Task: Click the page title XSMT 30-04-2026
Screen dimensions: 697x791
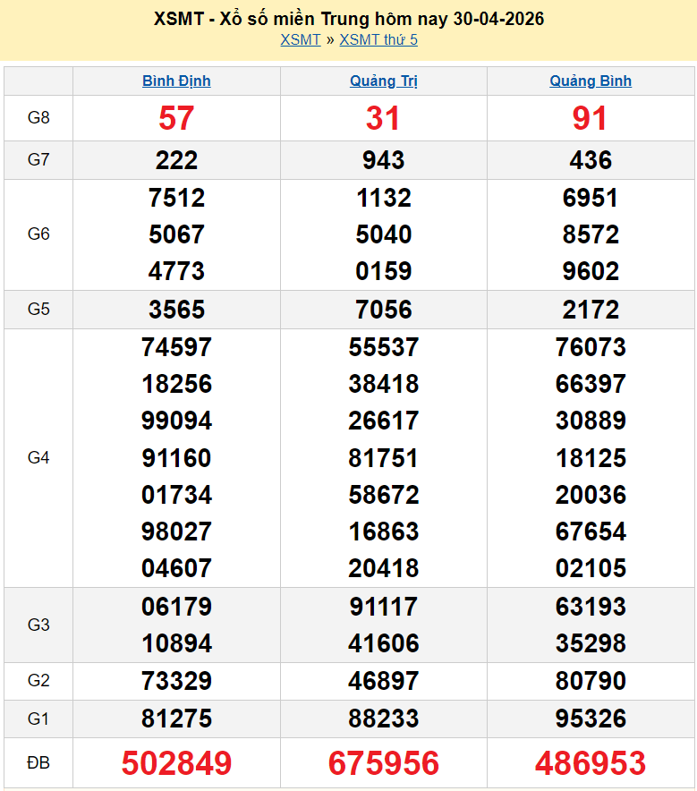Action: (348, 19)
